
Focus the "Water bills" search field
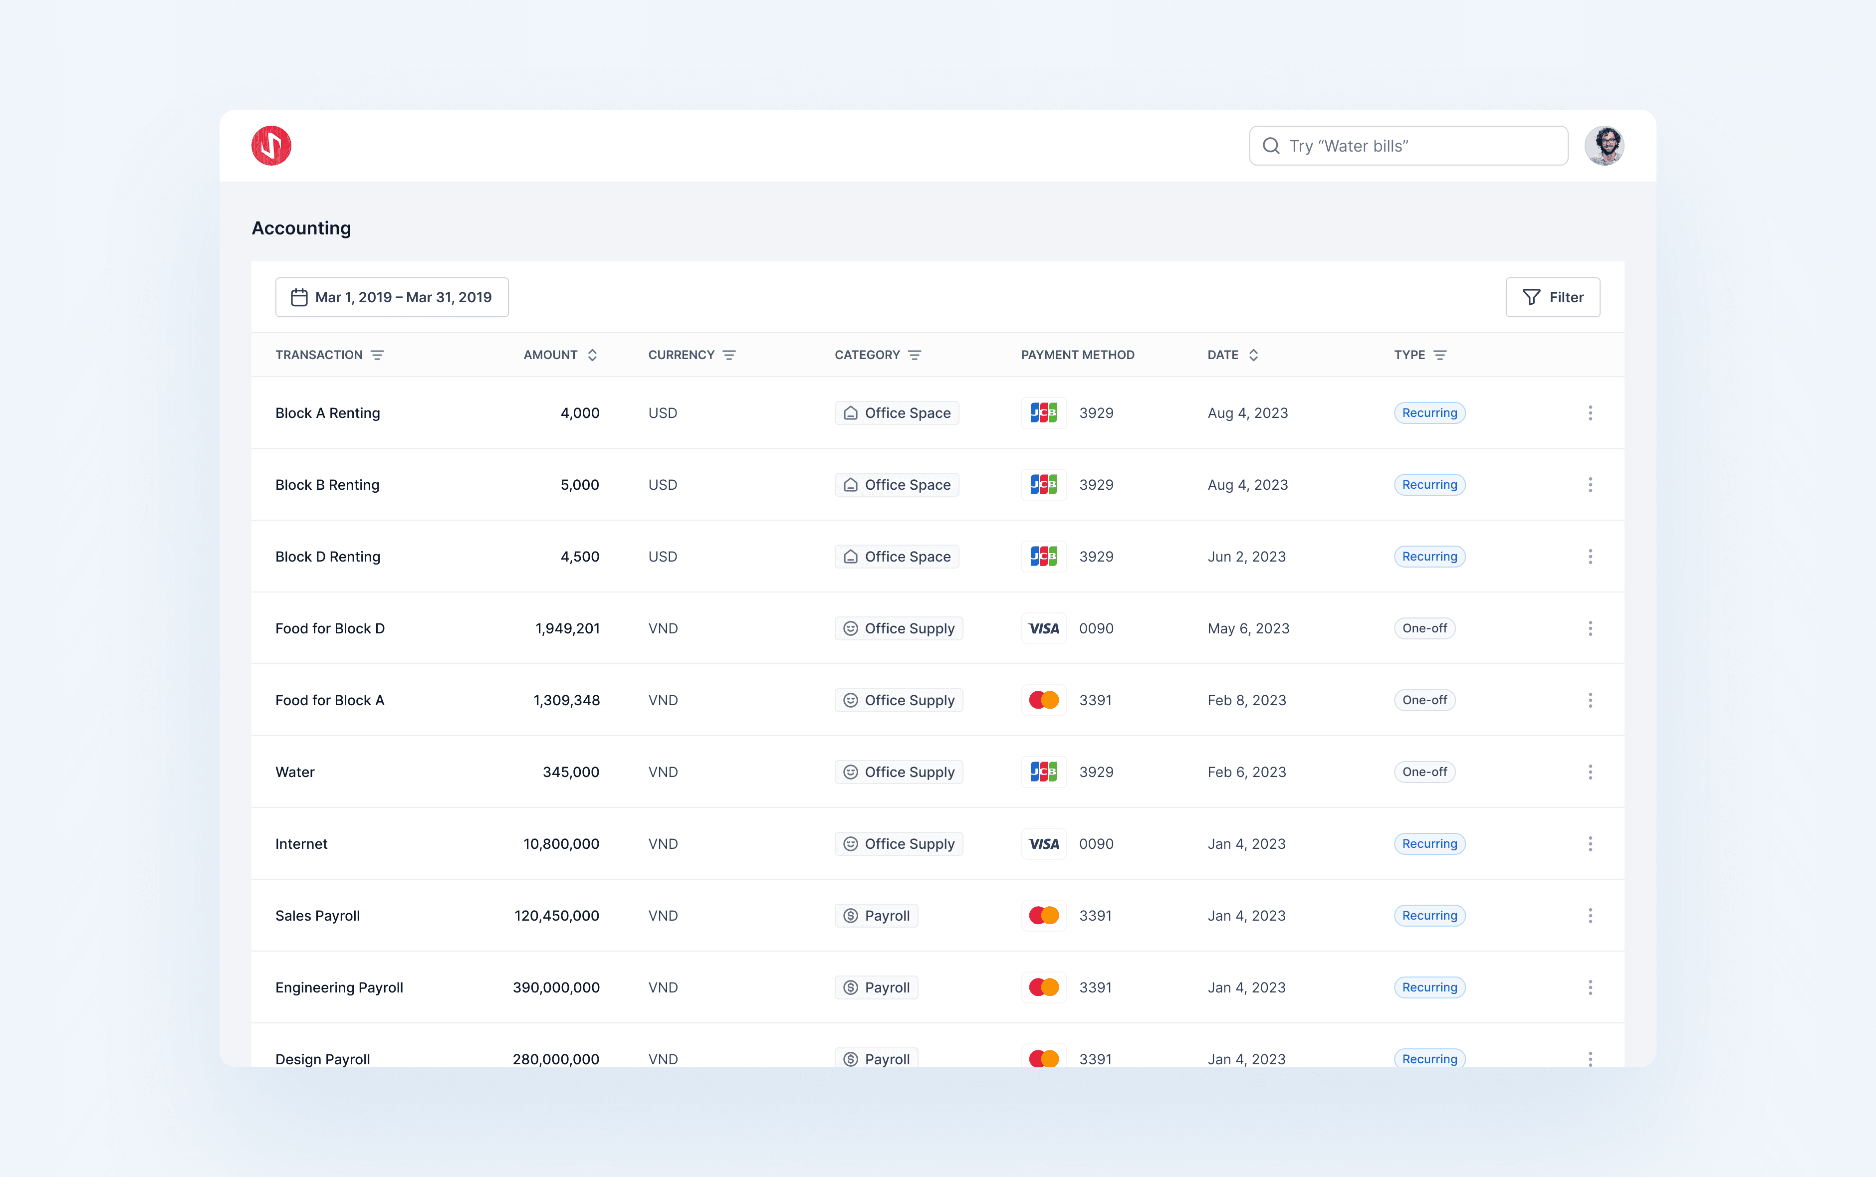tap(1408, 146)
